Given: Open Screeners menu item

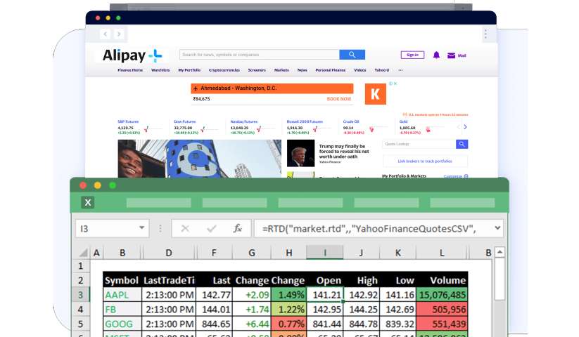Looking at the screenshot, I should coord(257,70).
